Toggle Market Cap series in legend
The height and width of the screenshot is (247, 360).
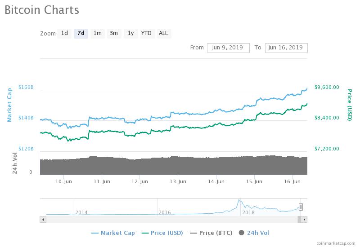[x=113, y=233]
